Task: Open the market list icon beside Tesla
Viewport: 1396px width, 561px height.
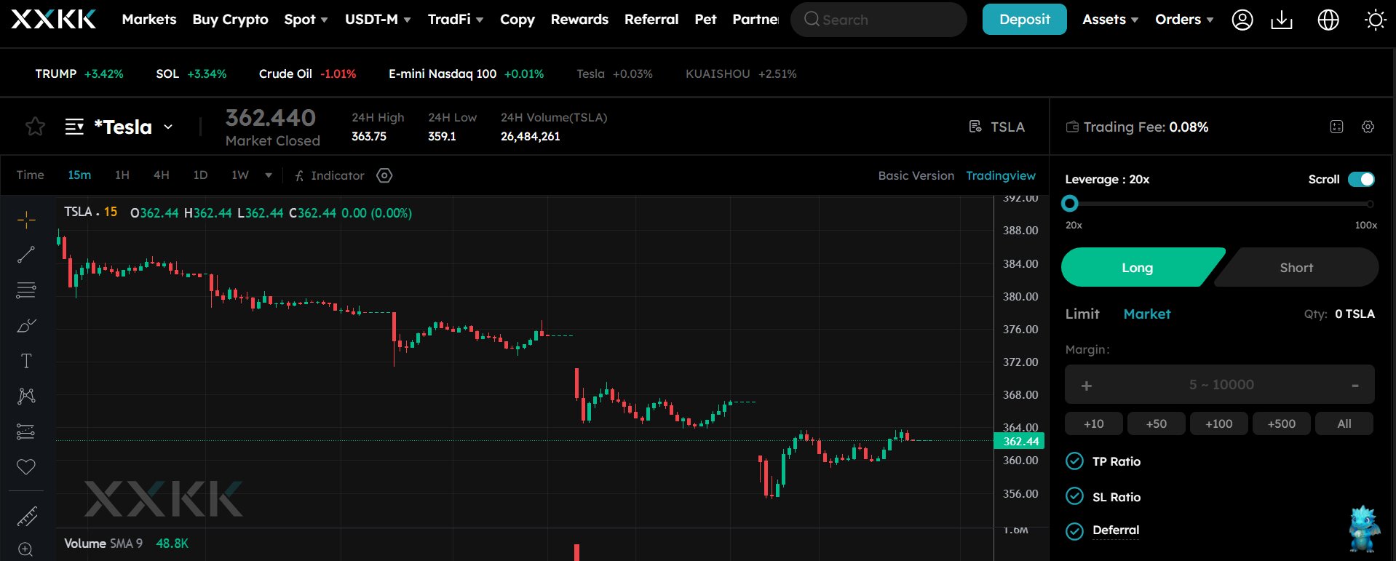Action: 74,127
